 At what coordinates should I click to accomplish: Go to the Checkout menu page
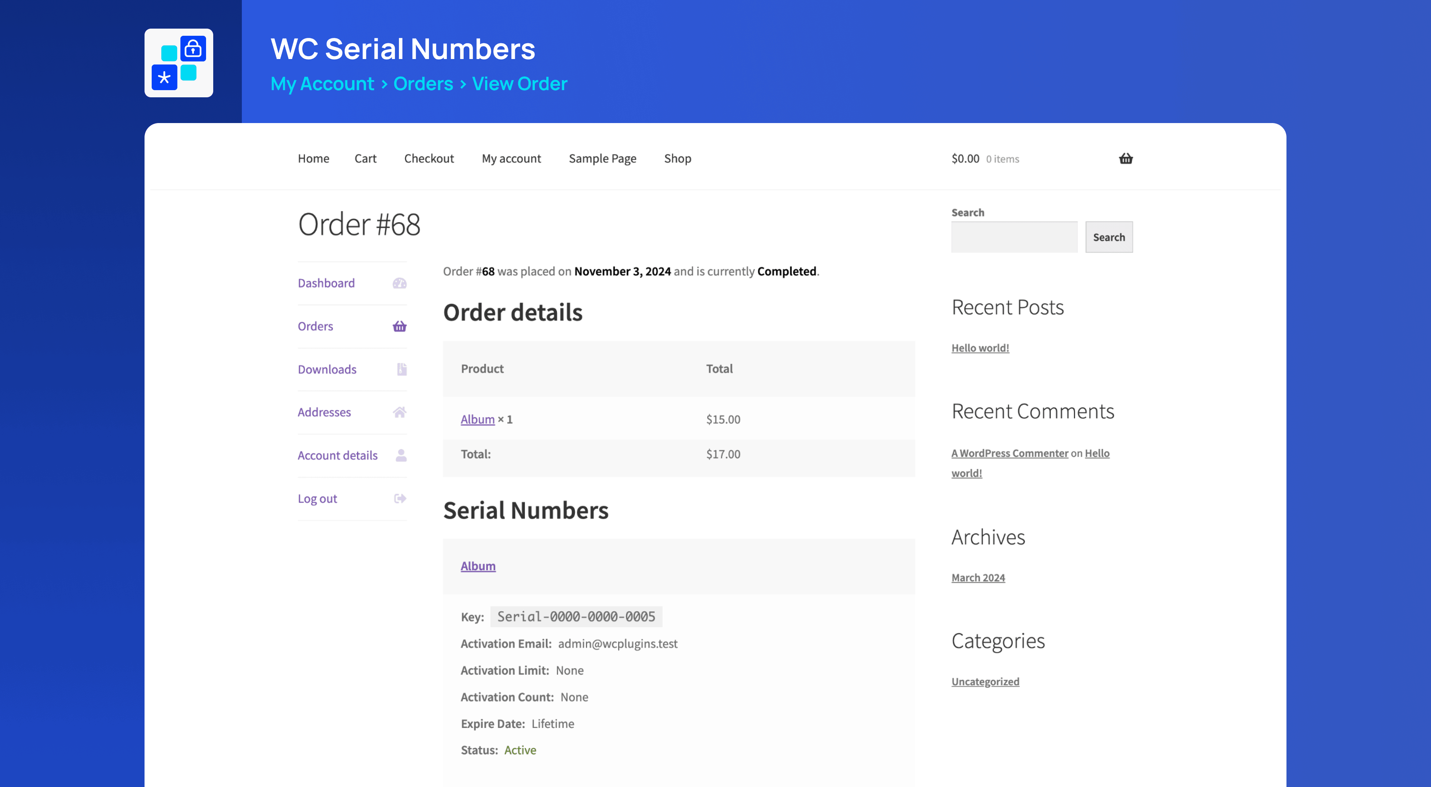point(429,159)
